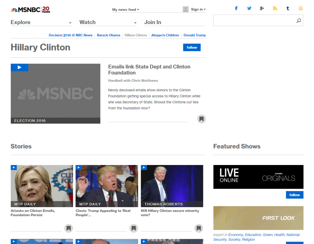Expand the Explore menu

pos(41,22)
